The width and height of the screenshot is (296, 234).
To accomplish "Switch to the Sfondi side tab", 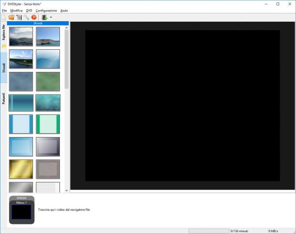I will tap(3, 68).
